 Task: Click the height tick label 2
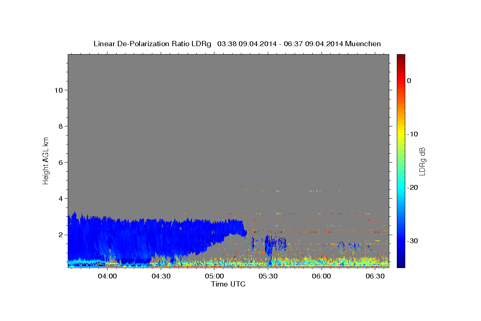[x=61, y=234]
